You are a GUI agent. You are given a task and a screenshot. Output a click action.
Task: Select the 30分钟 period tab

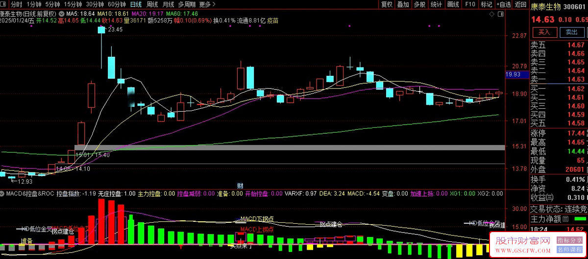95,4
